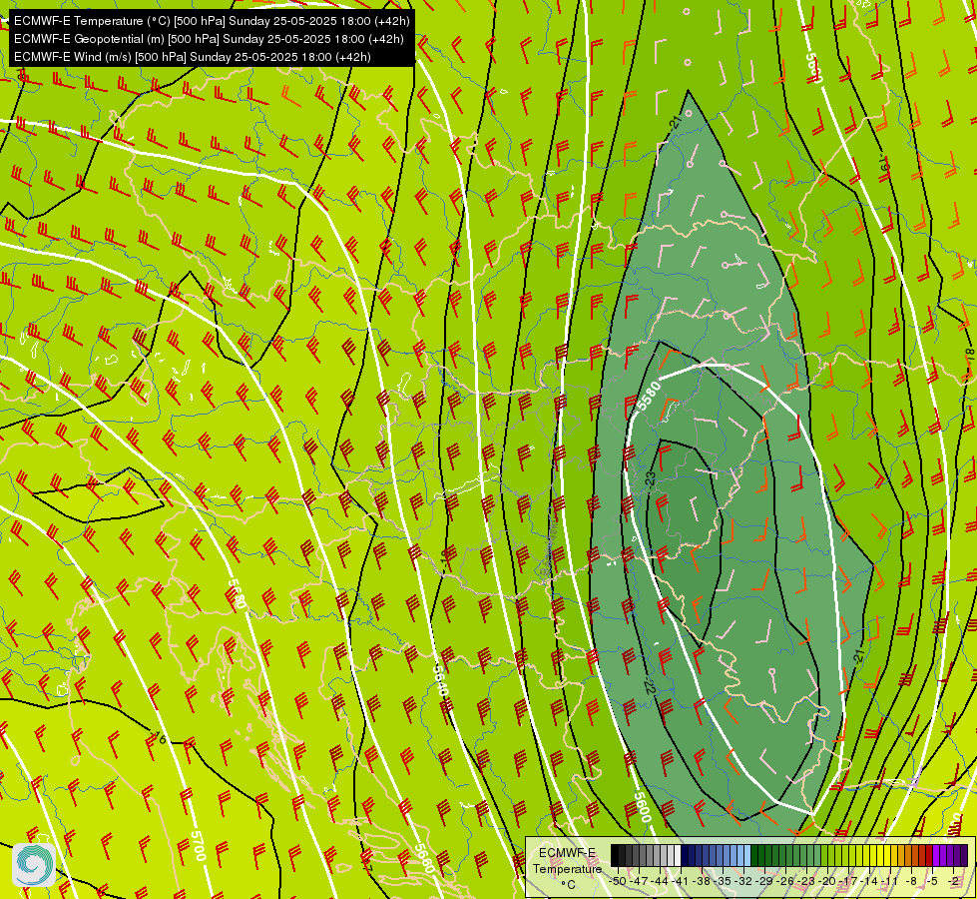
Task: Click the 5680 geopotential contour label
Action: (237, 593)
